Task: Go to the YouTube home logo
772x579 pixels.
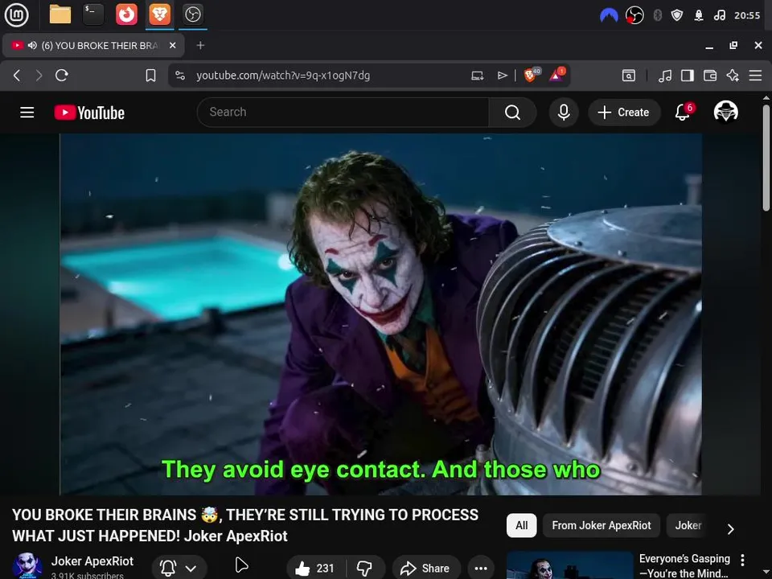Action: (x=89, y=113)
